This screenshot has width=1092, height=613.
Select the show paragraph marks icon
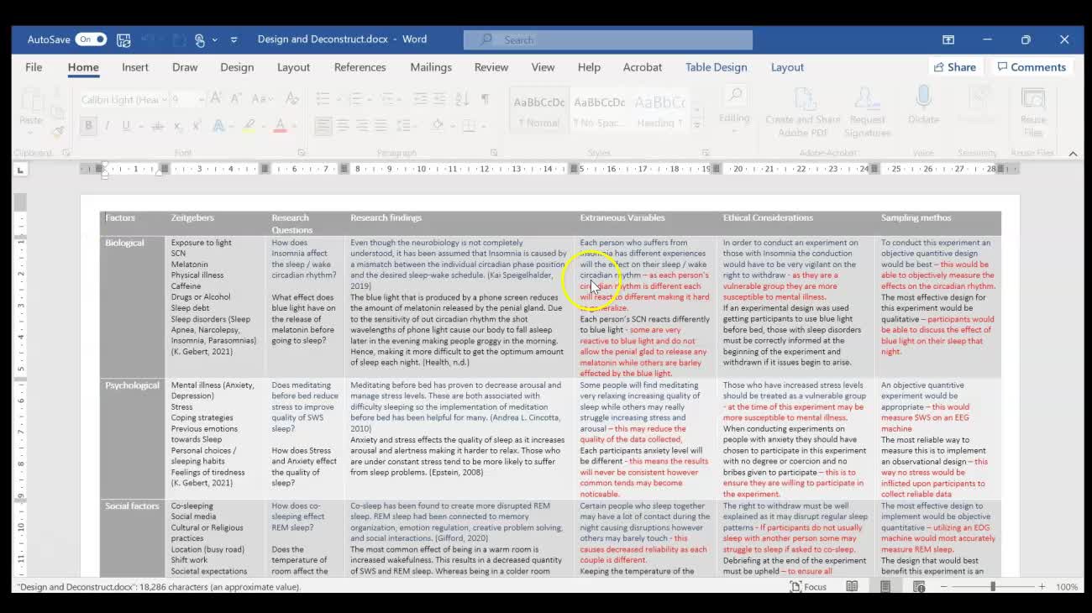pyautogui.click(x=485, y=98)
